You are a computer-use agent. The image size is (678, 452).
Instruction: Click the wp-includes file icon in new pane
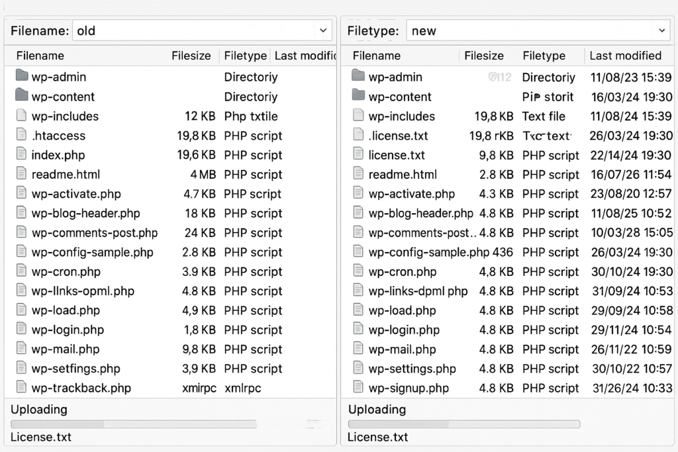click(x=358, y=115)
